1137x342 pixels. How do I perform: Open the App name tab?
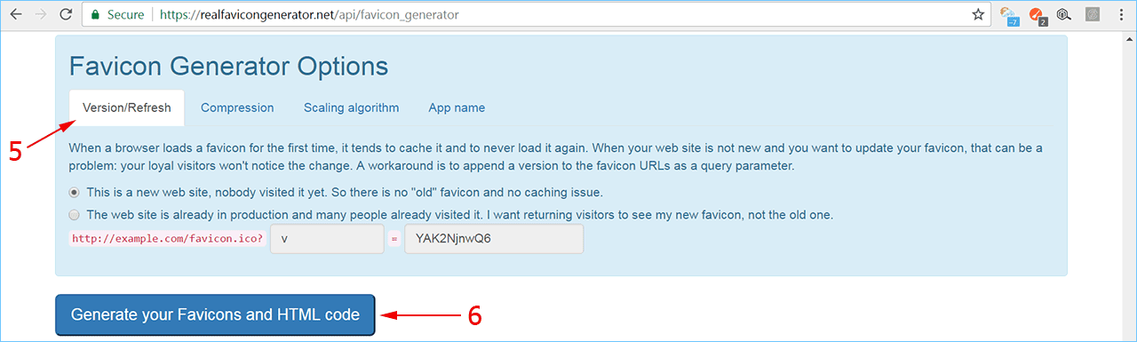457,107
